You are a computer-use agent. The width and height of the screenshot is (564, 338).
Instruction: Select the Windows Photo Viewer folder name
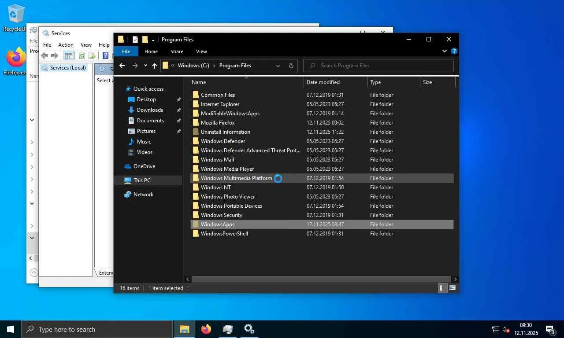coord(228,197)
